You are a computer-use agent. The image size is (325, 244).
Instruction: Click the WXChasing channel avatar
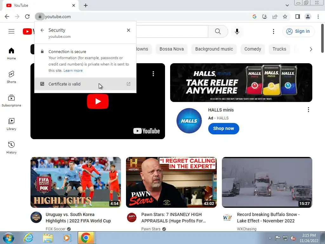[227, 217]
